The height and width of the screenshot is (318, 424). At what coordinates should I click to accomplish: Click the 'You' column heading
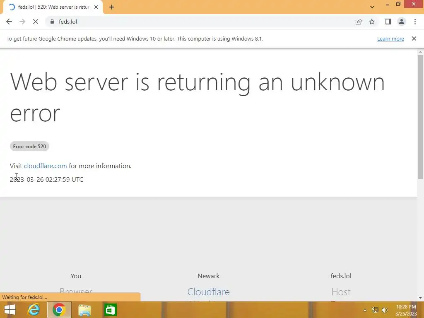(76, 276)
